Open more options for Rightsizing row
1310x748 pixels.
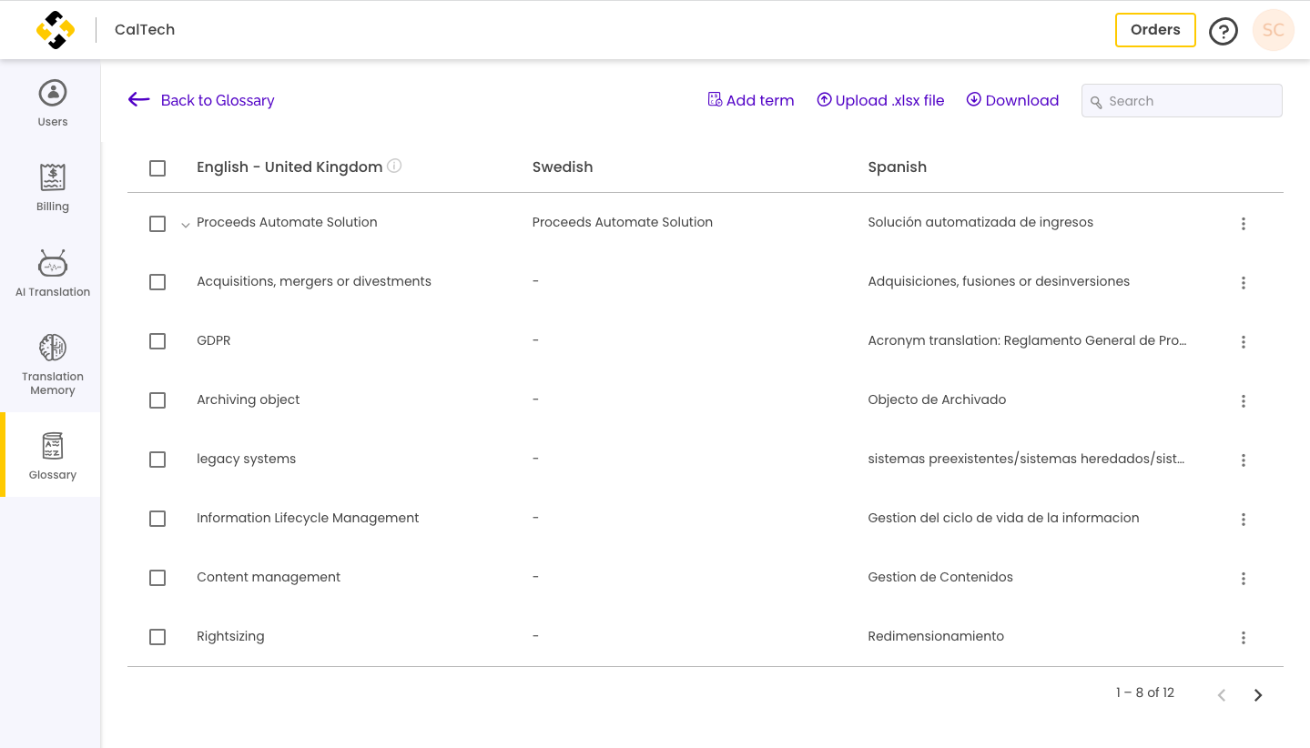[x=1244, y=638]
